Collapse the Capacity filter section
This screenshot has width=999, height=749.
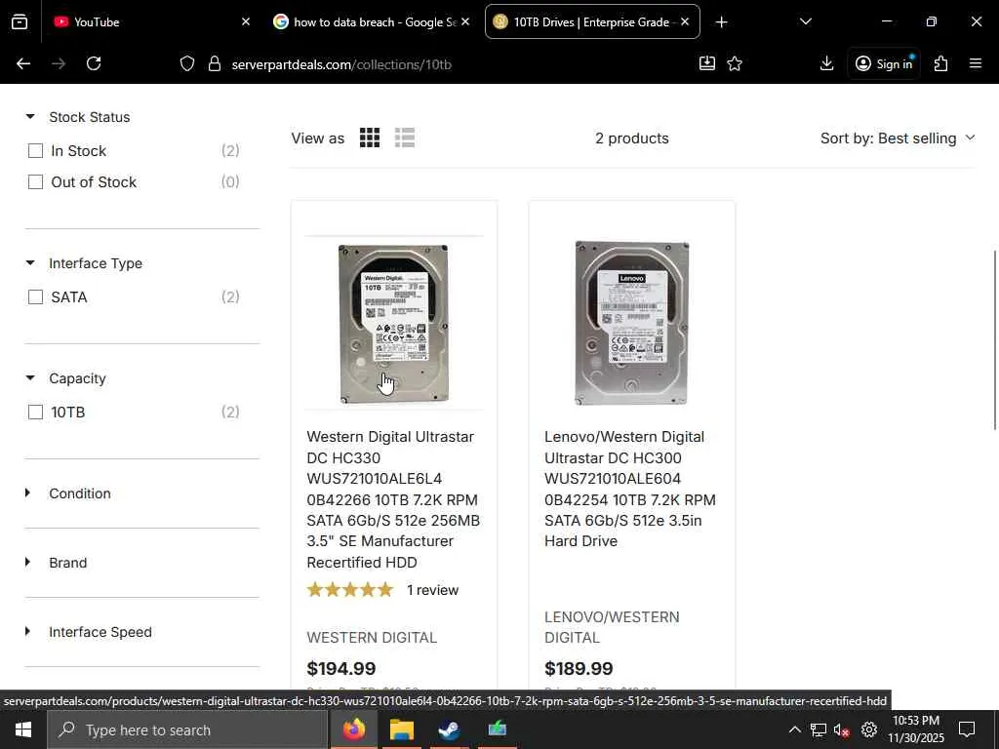pyautogui.click(x=30, y=377)
